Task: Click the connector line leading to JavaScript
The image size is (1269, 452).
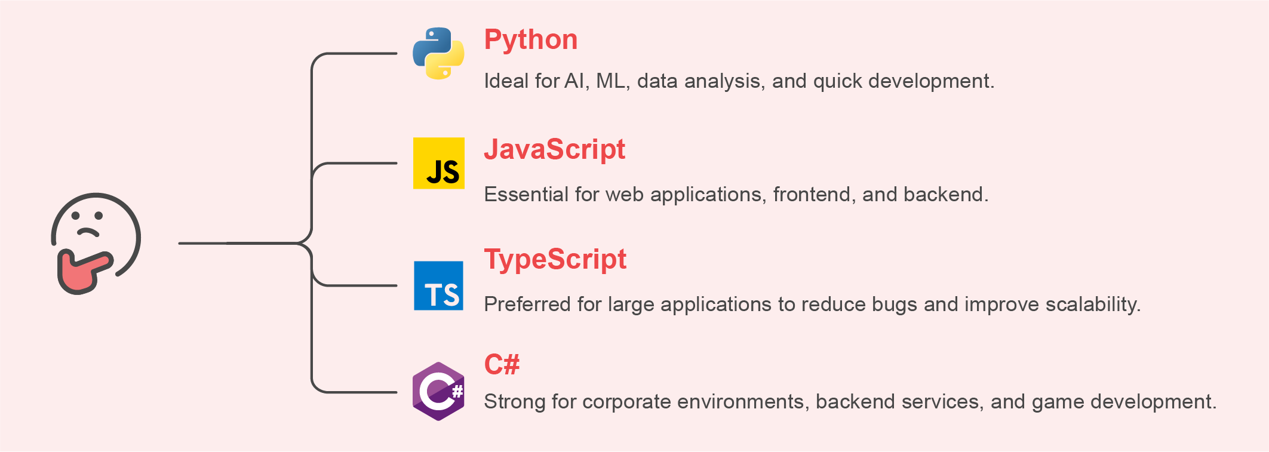Action: [358, 163]
